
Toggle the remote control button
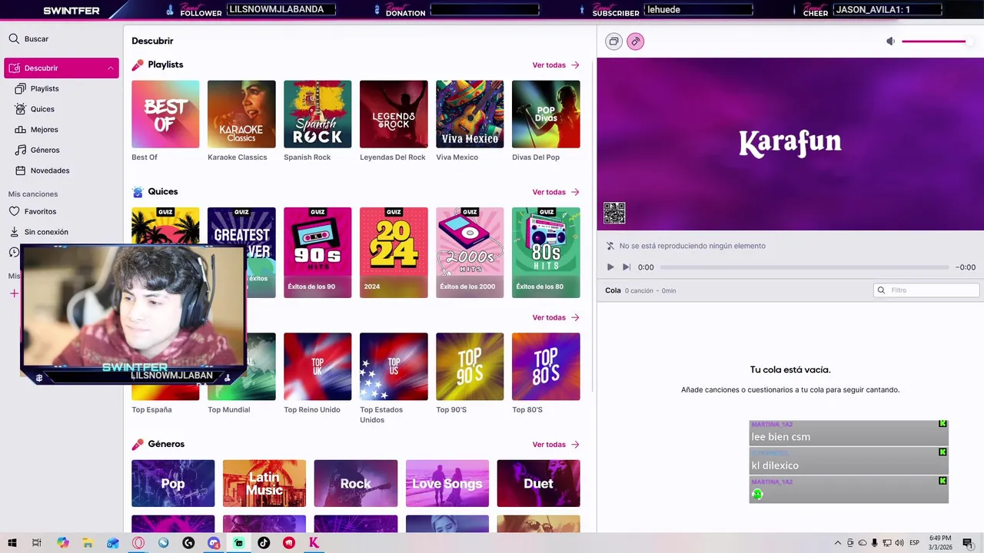635,41
